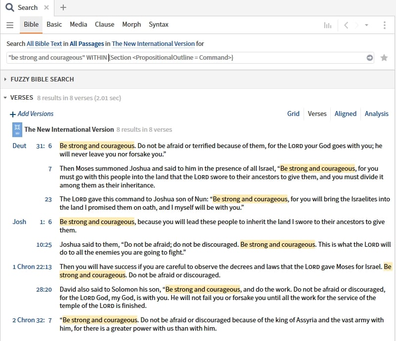Image resolution: width=396 pixels, height=341 pixels.
Task: Open the Deut 31:6 reference
Action: click(32, 146)
